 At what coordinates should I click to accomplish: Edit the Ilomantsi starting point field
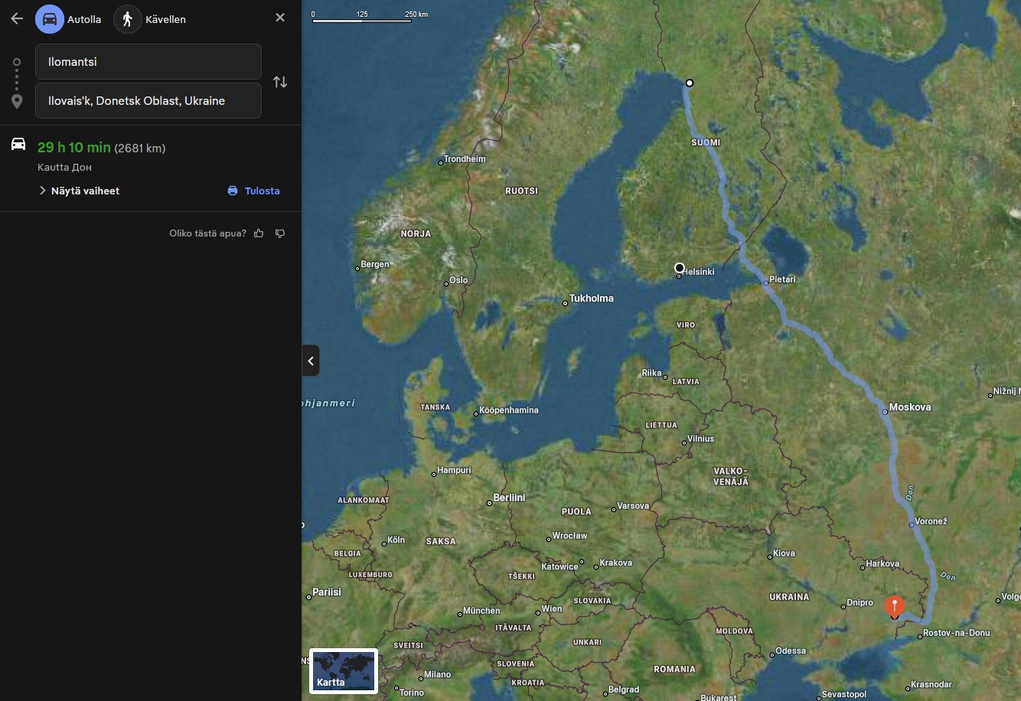click(x=148, y=61)
